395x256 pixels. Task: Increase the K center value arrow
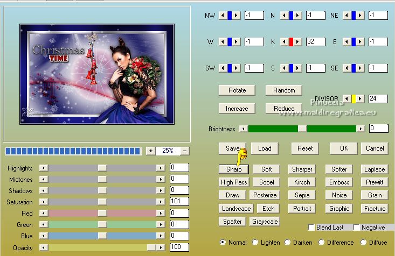(298, 42)
